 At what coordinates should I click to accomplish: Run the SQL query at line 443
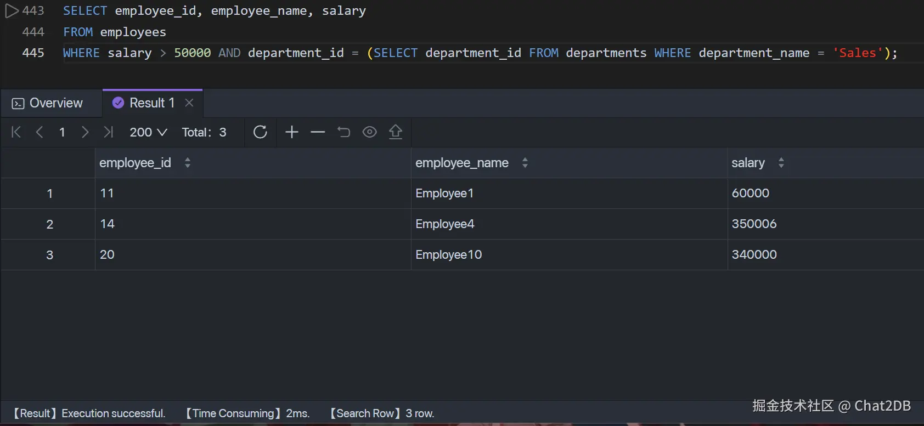tap(12, 10)
